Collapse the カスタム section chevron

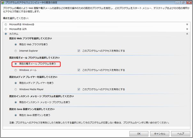click(x=187, y=34)
